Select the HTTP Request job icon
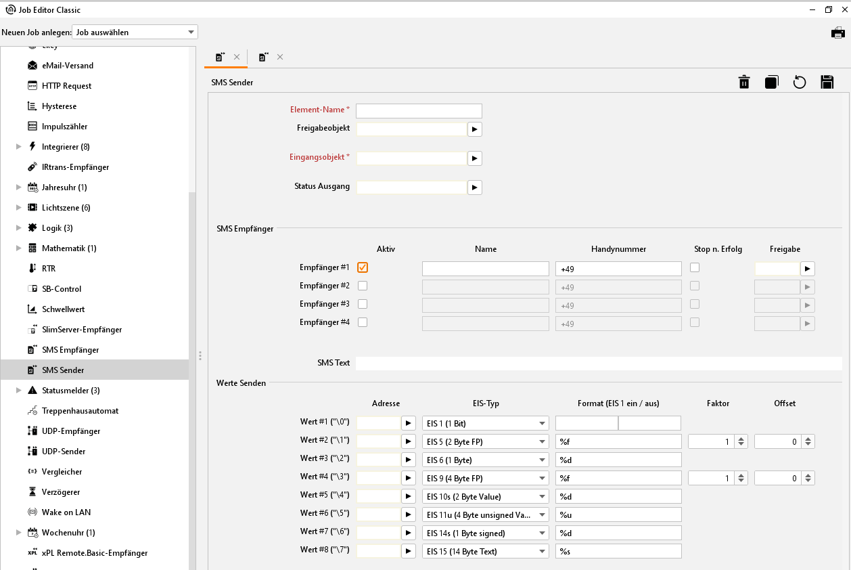Image resolution: width=851 pixels, height=570 pixels. (x=32, y=86)
